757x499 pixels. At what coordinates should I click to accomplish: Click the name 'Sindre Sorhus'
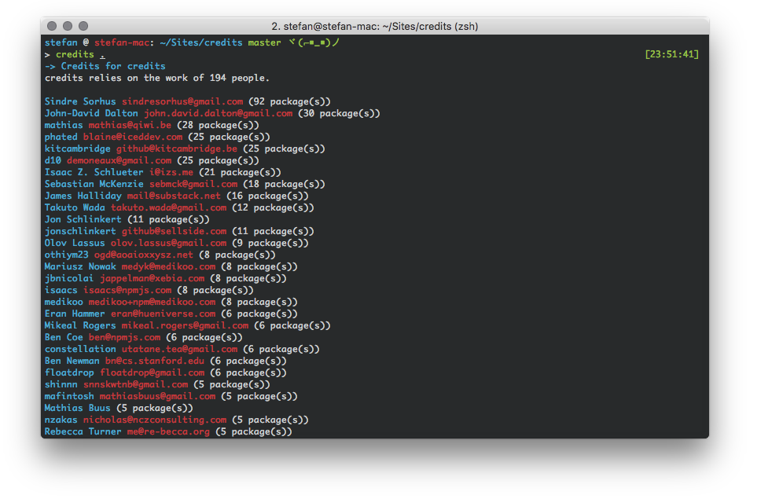(x=80, y=101)
